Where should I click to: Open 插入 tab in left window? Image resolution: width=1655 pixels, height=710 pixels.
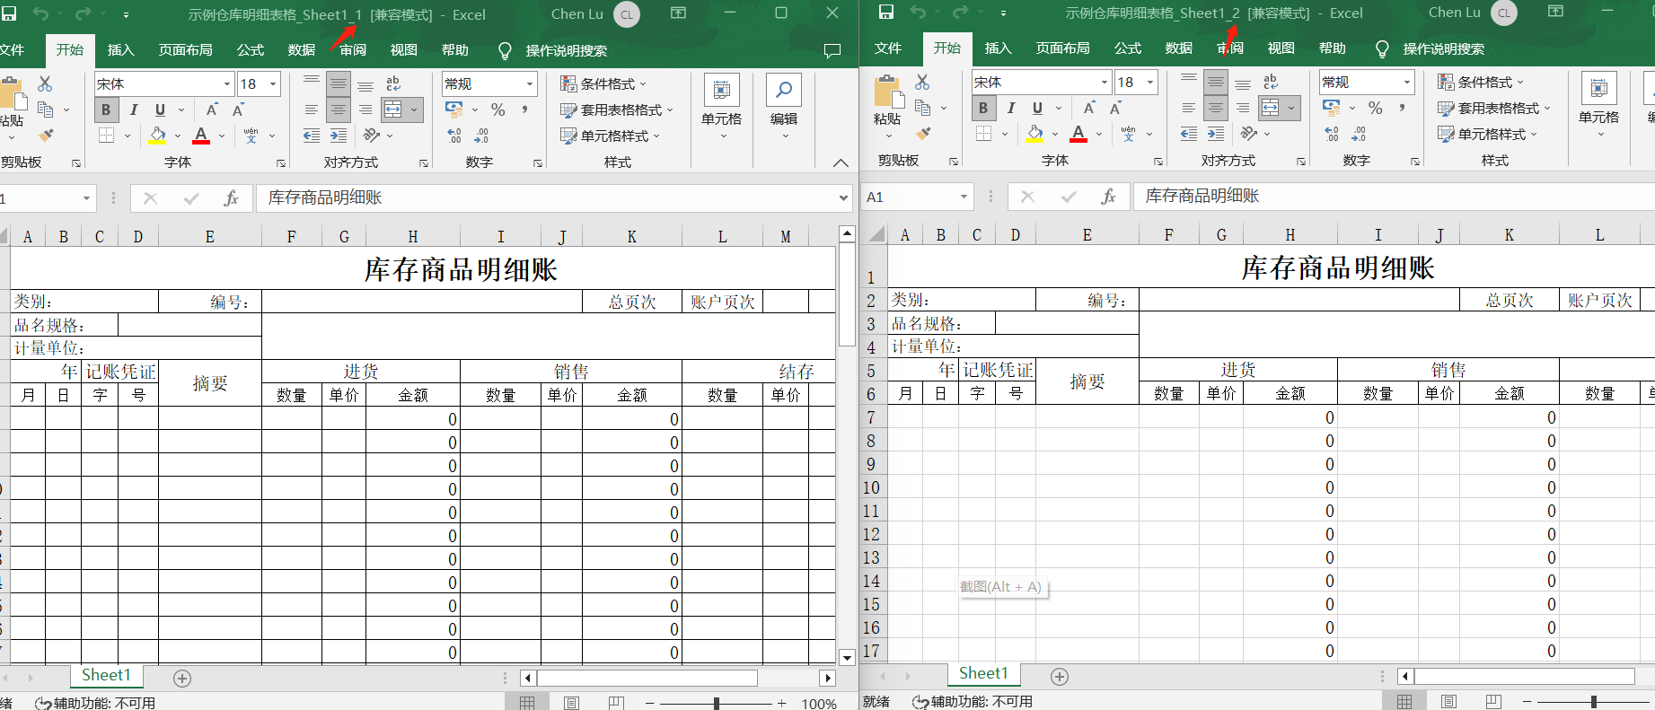[x=120, y=50]
